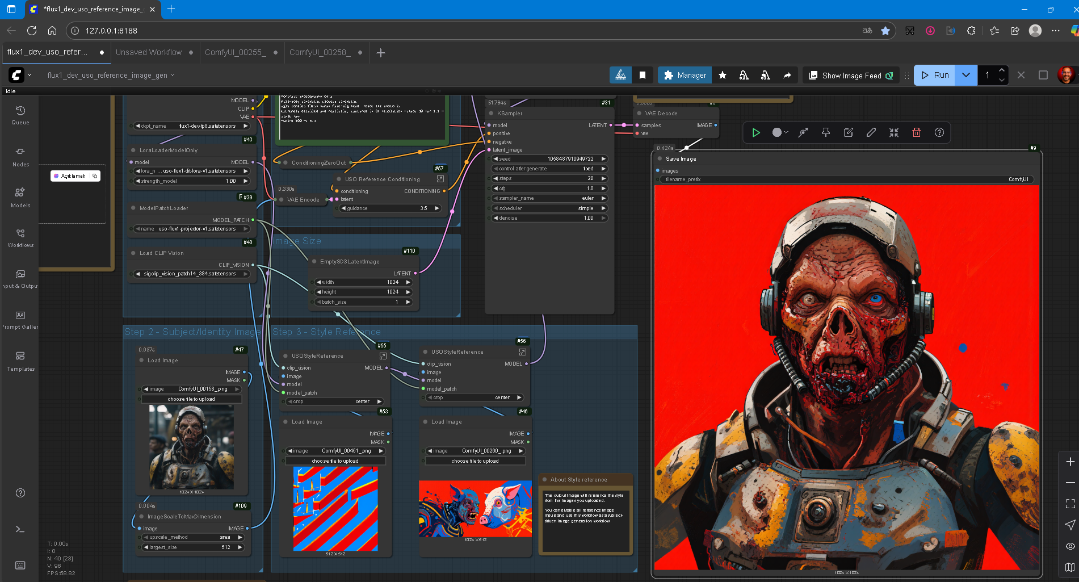Image resolution: width=1079 pixels, height=582 pixels.
Task: Open the Models library sidebar icon
Action: [20, 197]
